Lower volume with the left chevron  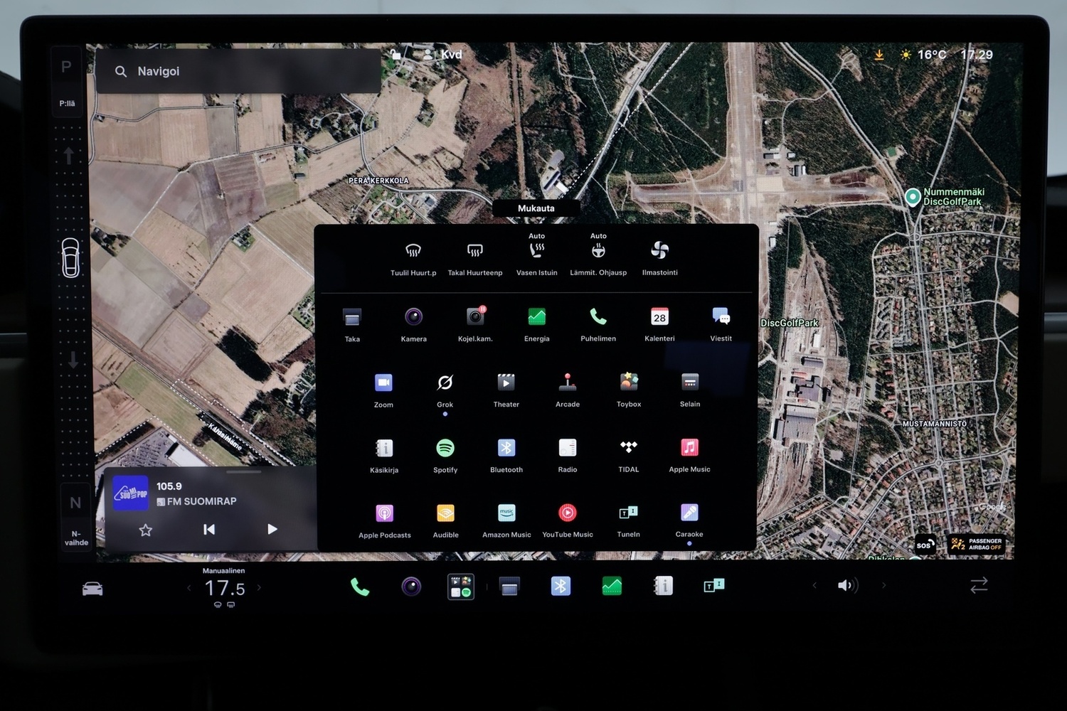point(814,585)
